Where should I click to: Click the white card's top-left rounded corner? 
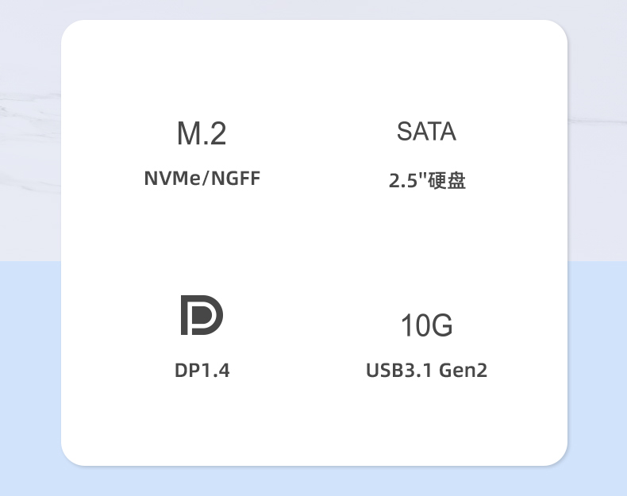(x=71, y=30)
